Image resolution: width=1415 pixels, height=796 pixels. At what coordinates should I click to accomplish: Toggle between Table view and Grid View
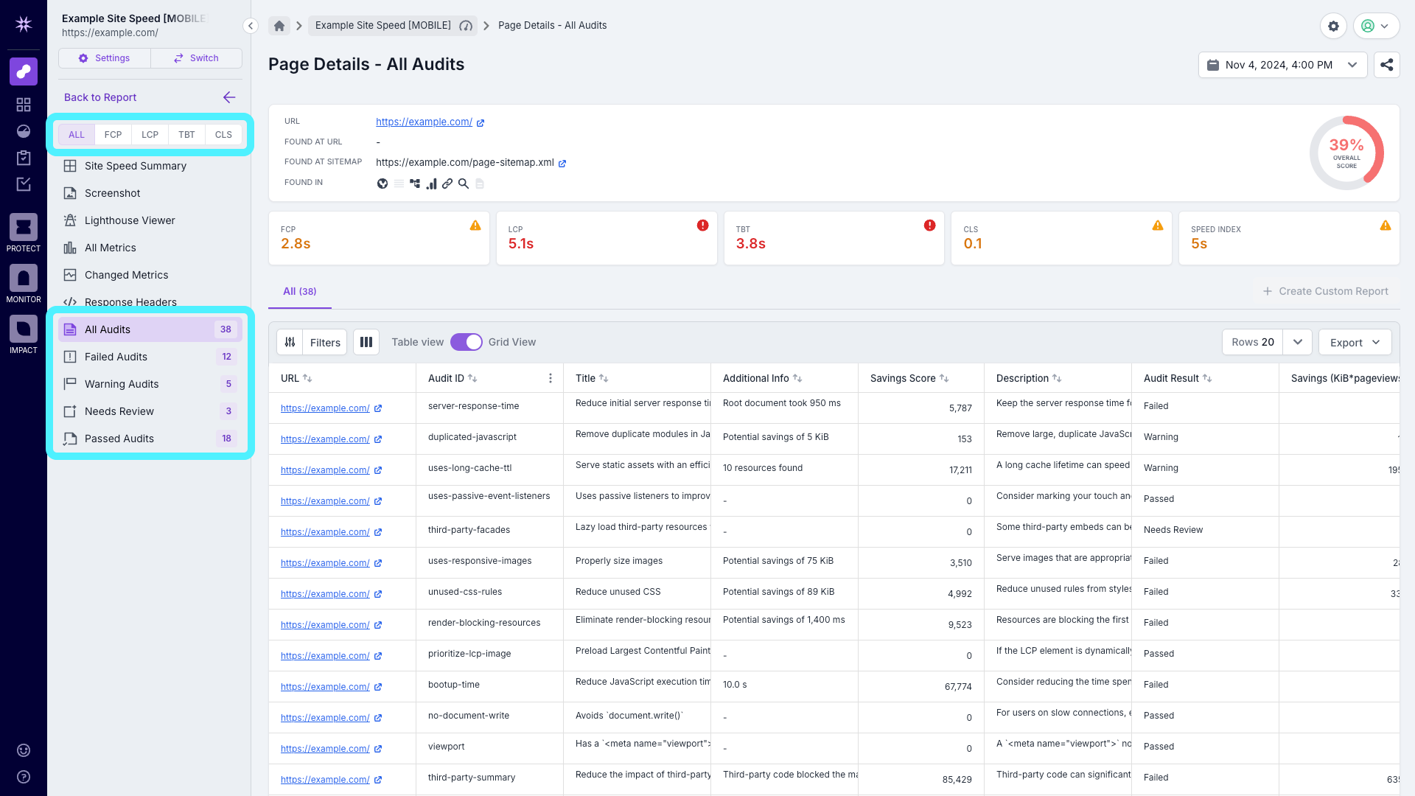(467, 342)
